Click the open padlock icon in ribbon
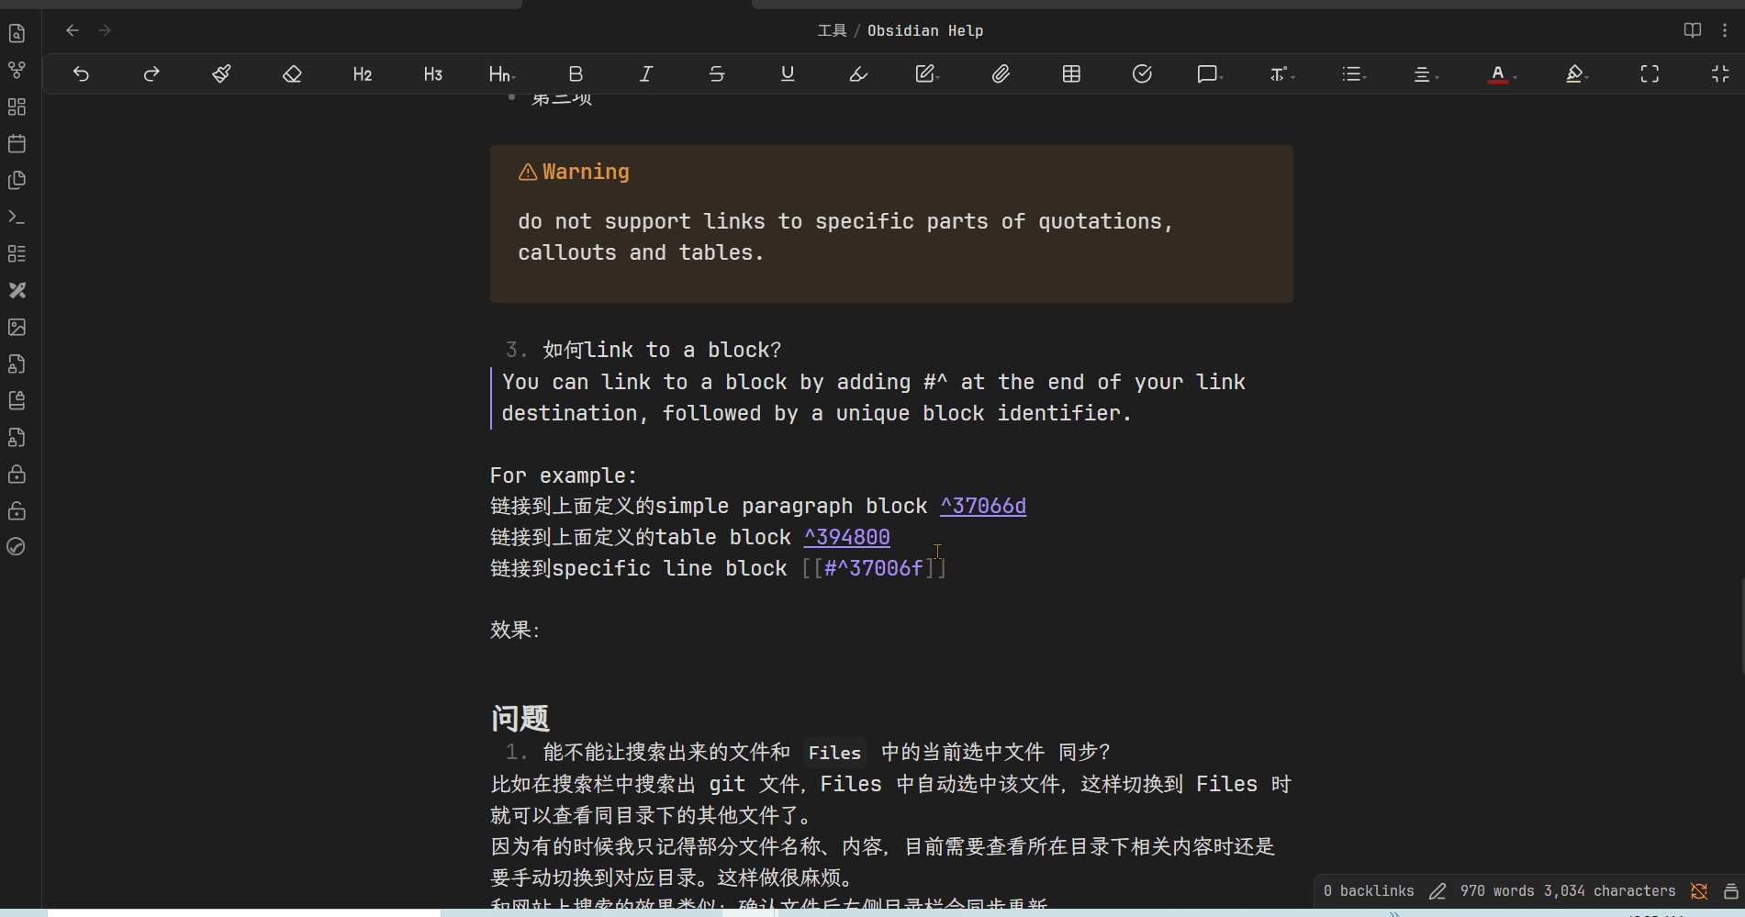Viewport: 1745px width, 917px height. pyautogui.click(x=17, y=511)
